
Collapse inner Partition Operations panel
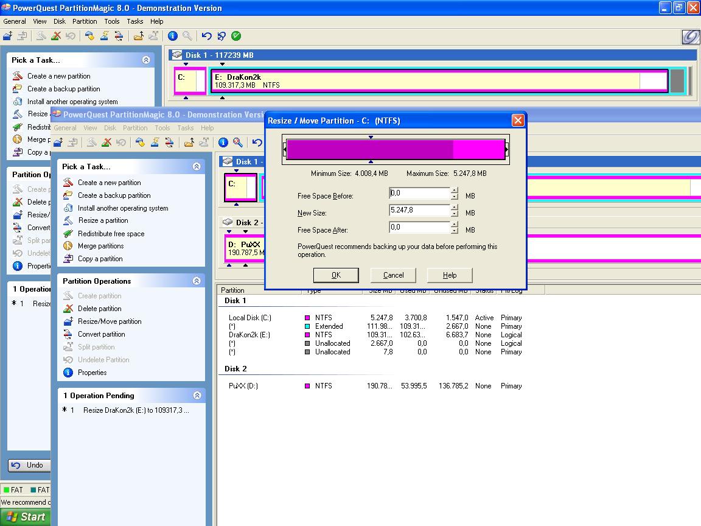coord(197,281)
